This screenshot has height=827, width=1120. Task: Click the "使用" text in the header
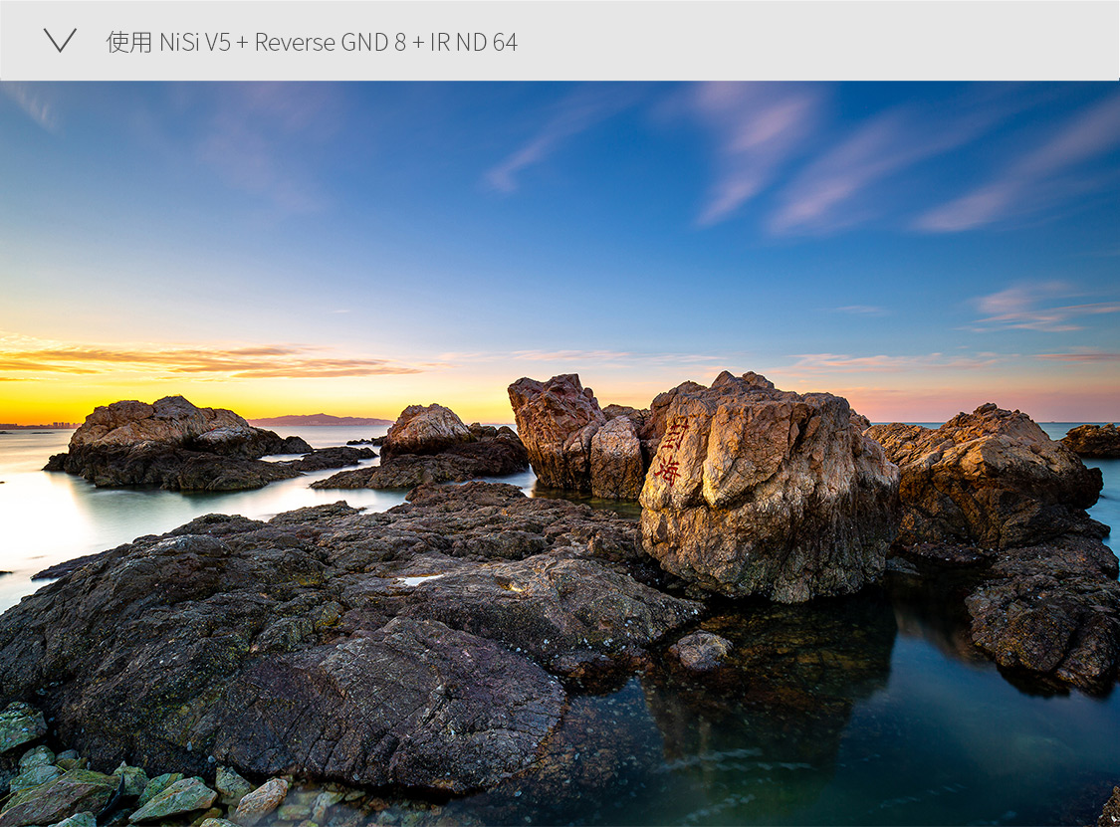tap(128, 42)
